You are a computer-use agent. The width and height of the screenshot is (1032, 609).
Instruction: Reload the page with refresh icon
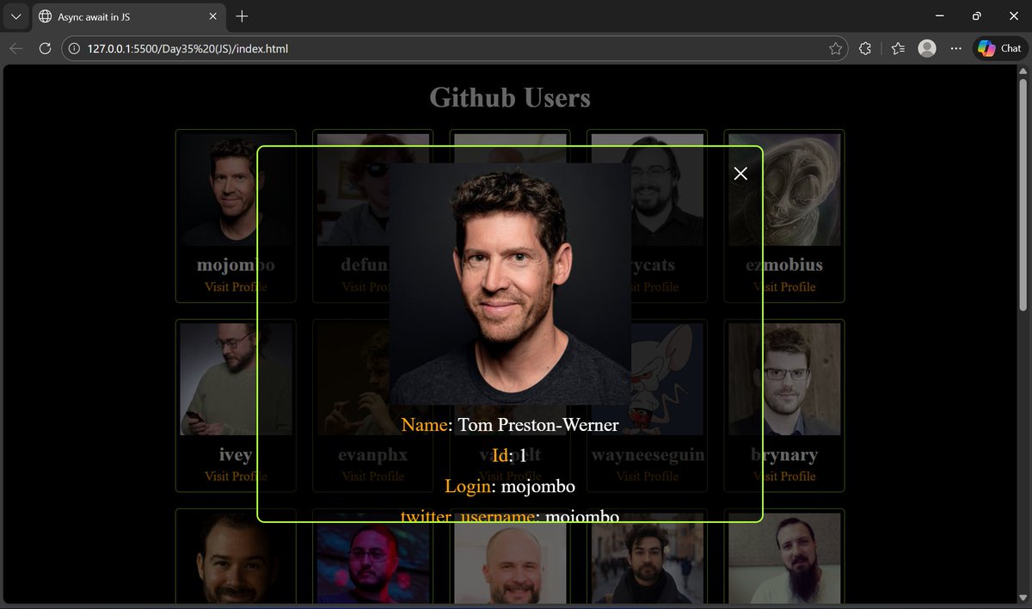(x=45, y=49)
